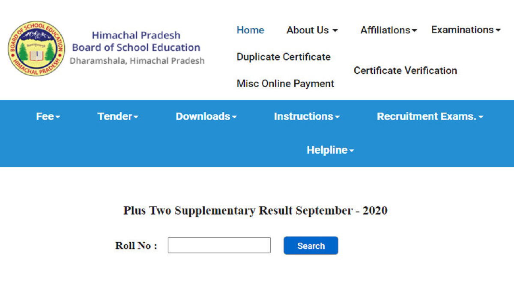
Task: Click the Duplicate Certificate link
Action: click(x=283, y=57)
